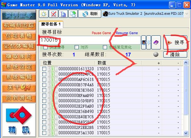The image size is (191, 138).
Task: Click the new search task lightbulb icon
Action: coord(44,14)
